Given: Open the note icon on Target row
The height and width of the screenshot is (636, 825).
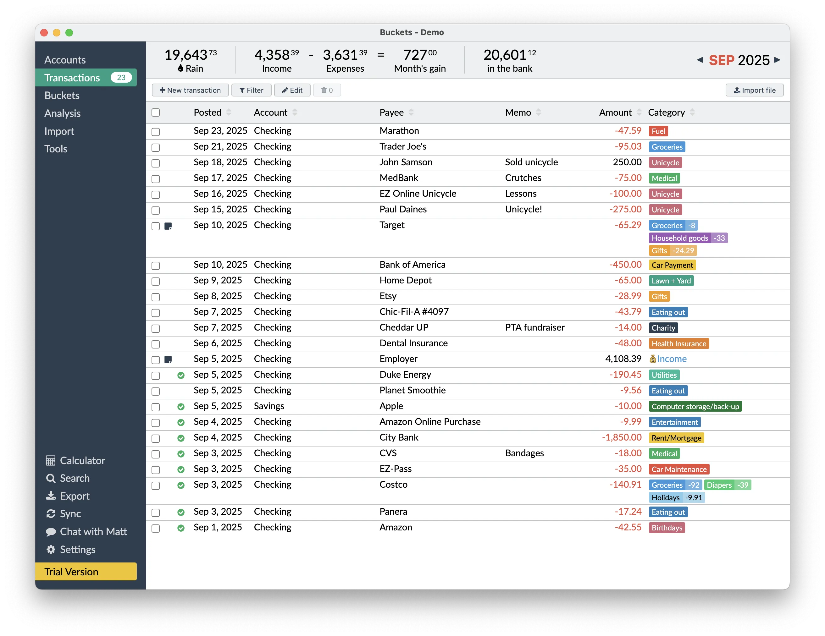Looking at the screenshot, I should [x=168, y=226].
